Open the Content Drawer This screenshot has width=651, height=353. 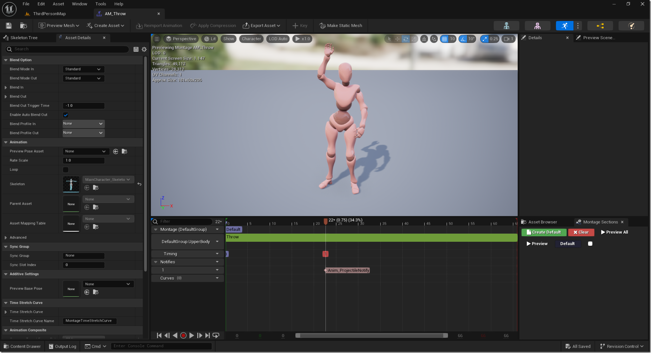point(22,346)
